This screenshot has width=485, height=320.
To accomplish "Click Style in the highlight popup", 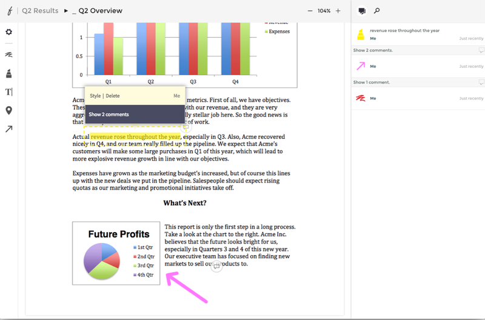I will click(x=95, y=96).
